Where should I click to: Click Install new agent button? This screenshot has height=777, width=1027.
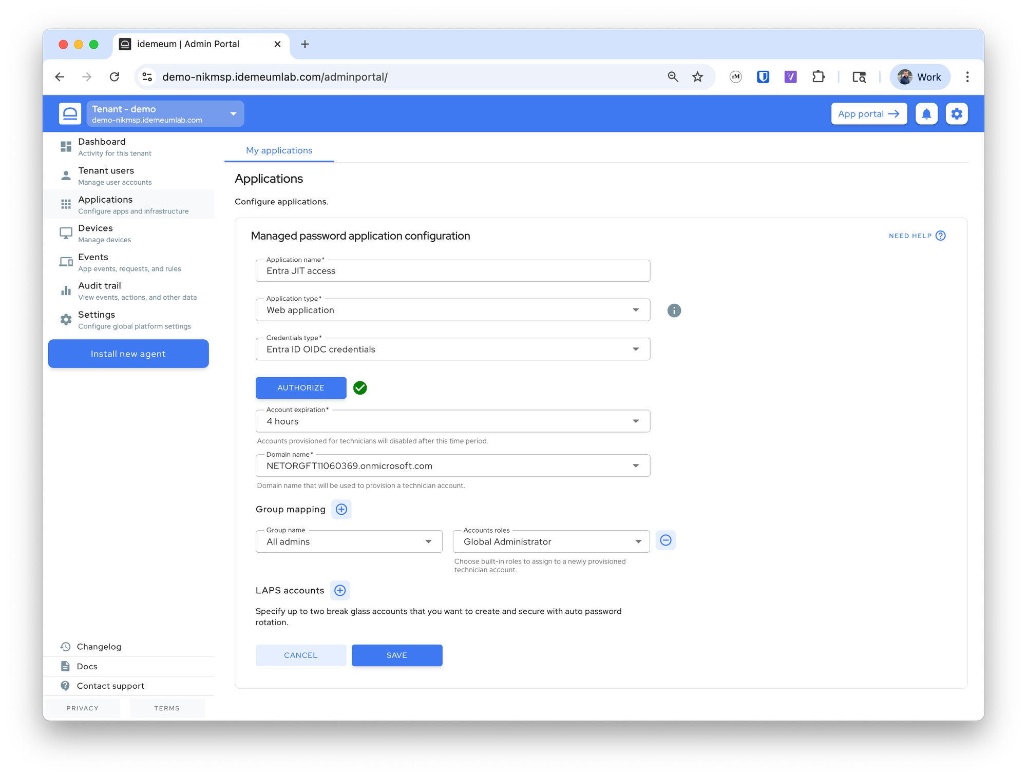[x=128, y=354]
